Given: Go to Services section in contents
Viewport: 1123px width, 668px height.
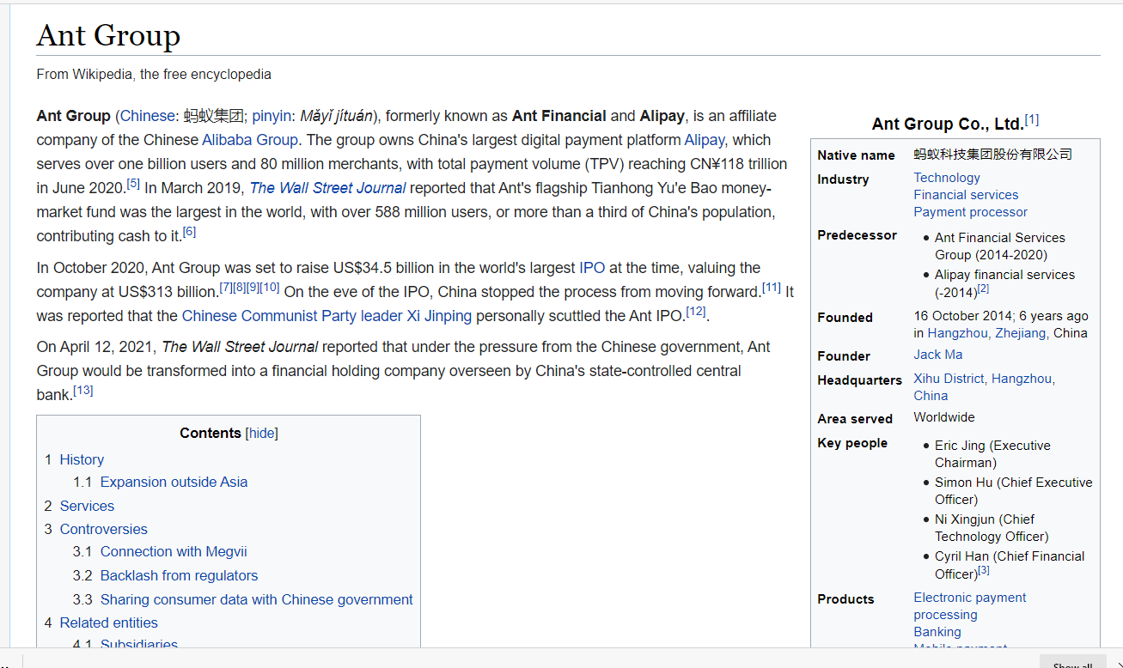Looking at the screenshot, I should pos(87,507).
